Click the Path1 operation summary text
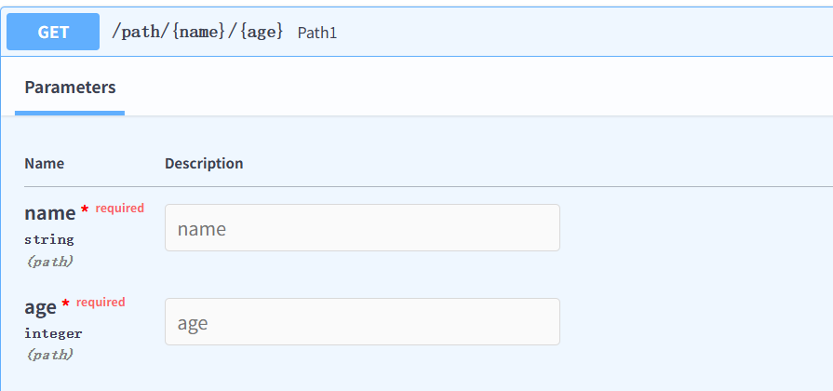Image resolution: width=833 pixels, height=391 pixels. click(x=317, y=33)
